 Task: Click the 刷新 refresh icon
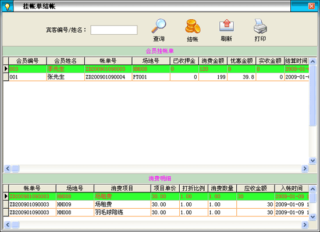pyautogui.click(x=226, y=26)
